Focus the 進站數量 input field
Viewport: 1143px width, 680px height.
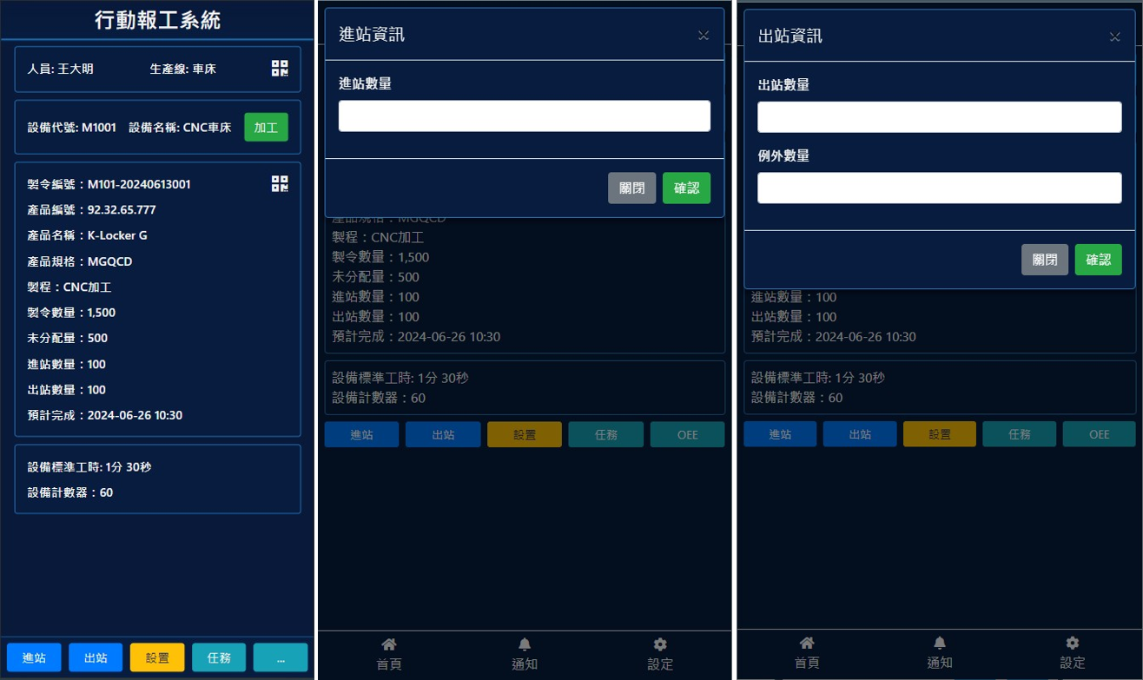tap(525, 116)
